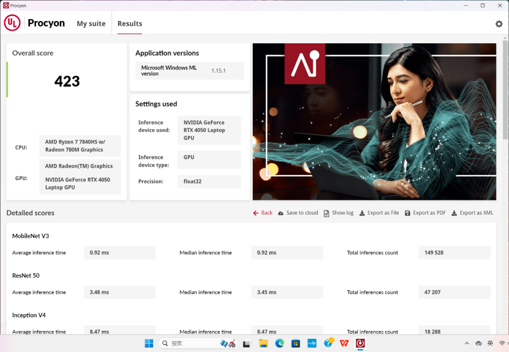Expand the system tray hidden icons chevron
The width and height of the screenshot is (509, 352).
(x=467, y=344)
